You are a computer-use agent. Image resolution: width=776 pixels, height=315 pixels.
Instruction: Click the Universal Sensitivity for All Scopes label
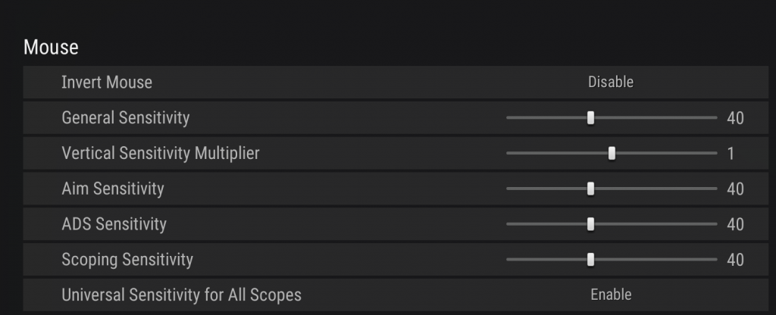click(x=182, y=295)
